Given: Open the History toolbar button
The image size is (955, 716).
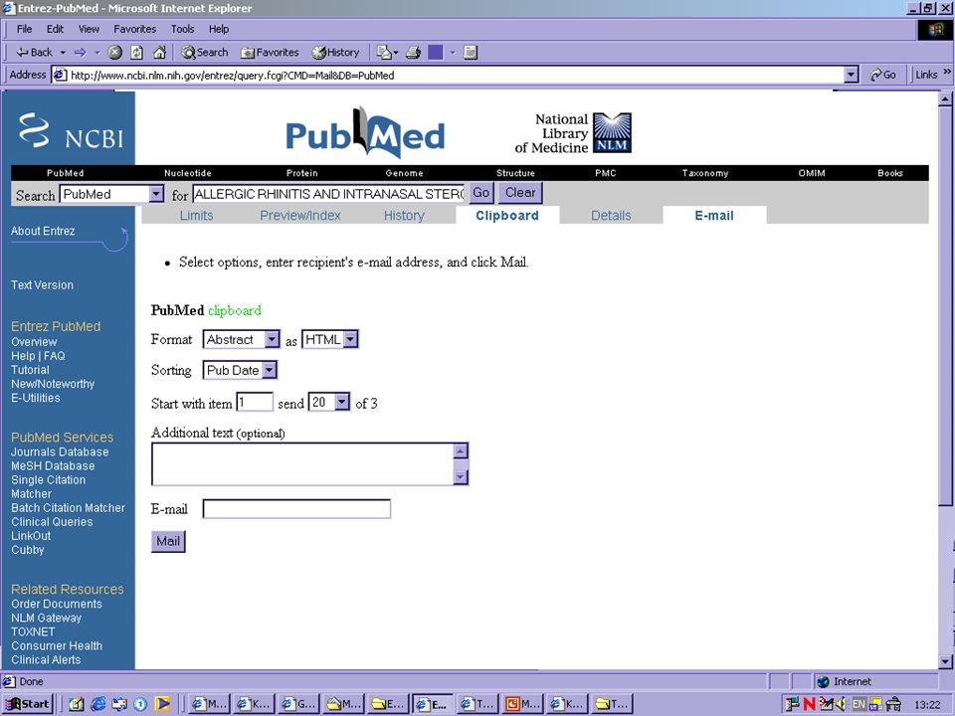Looking at the screenshot, I should tap(335, 53).
